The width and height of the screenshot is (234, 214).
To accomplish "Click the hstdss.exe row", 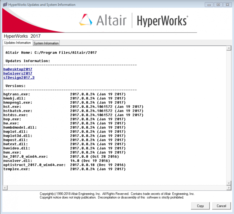I will 73,115.
